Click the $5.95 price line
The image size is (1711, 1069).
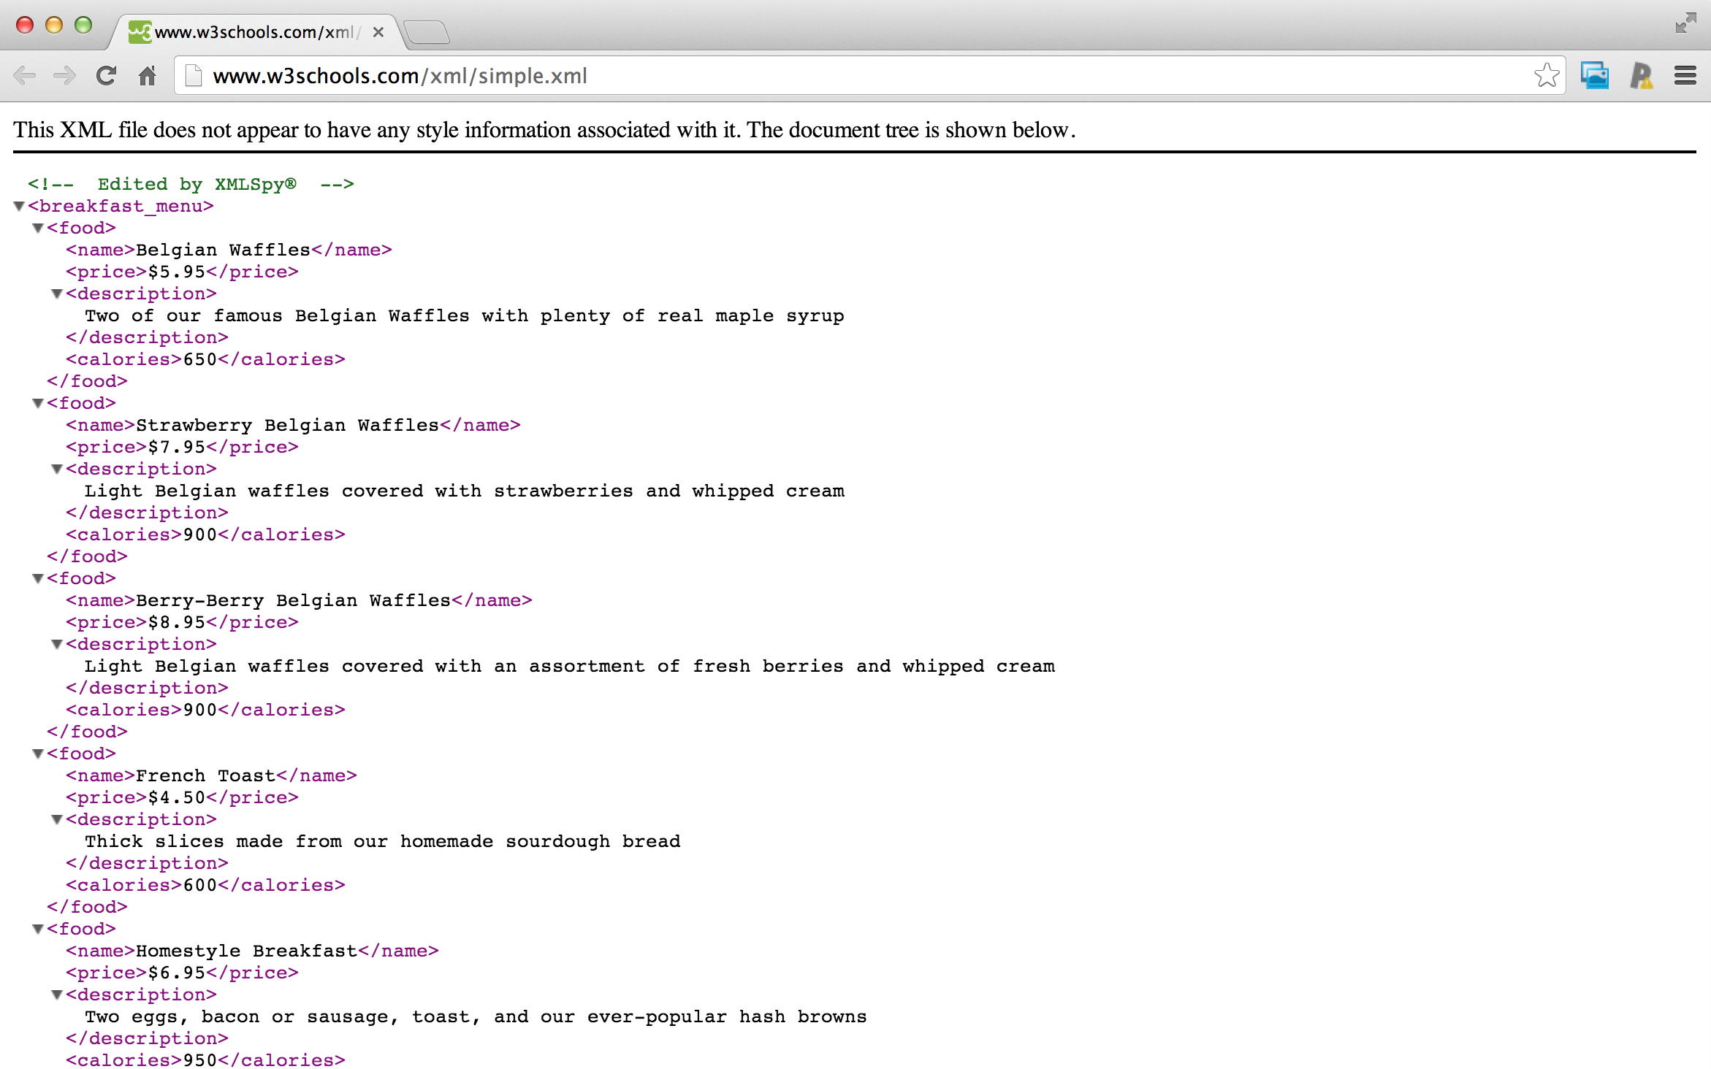pos(182,272)
